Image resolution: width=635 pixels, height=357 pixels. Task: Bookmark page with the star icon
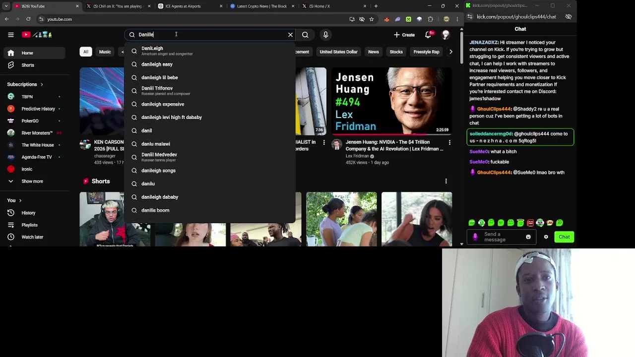371,19
